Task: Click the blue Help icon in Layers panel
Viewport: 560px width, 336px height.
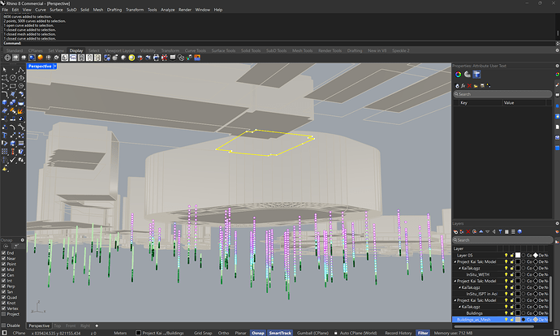Action: click(x=519, y=232)
